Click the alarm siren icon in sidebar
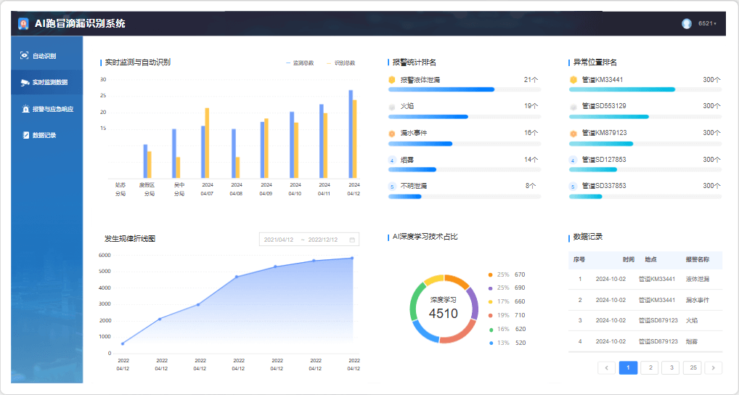Viewport: 739px width, 395px height. [26, 110]
